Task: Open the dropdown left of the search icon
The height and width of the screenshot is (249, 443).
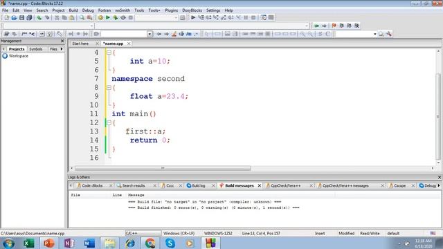Action: pos(374,34)
